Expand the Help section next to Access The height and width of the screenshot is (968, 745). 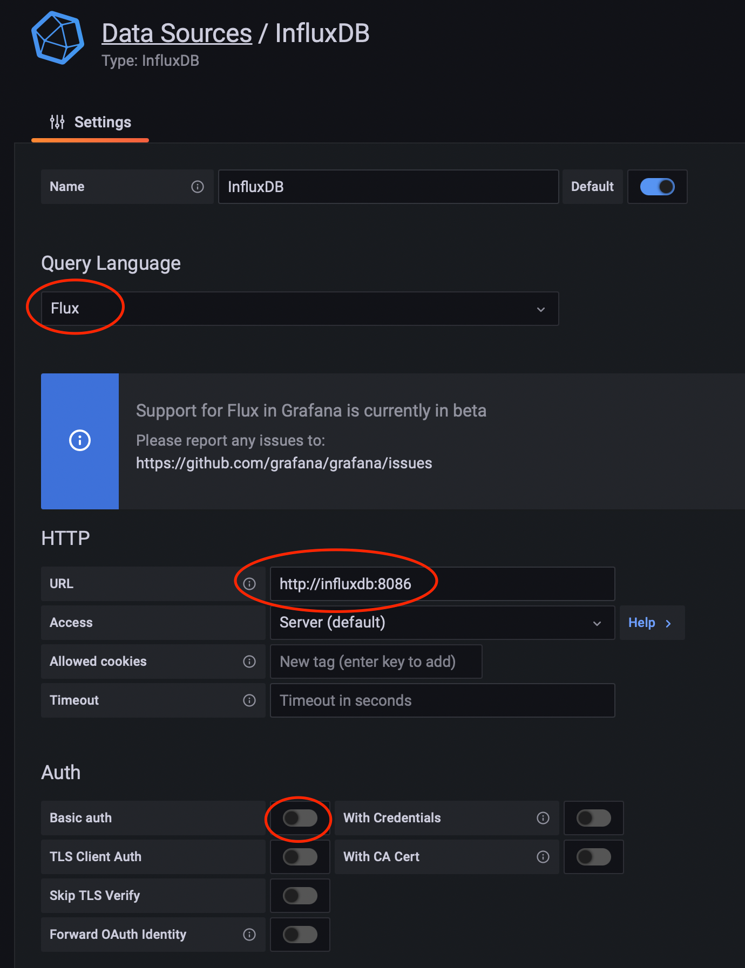651,623
